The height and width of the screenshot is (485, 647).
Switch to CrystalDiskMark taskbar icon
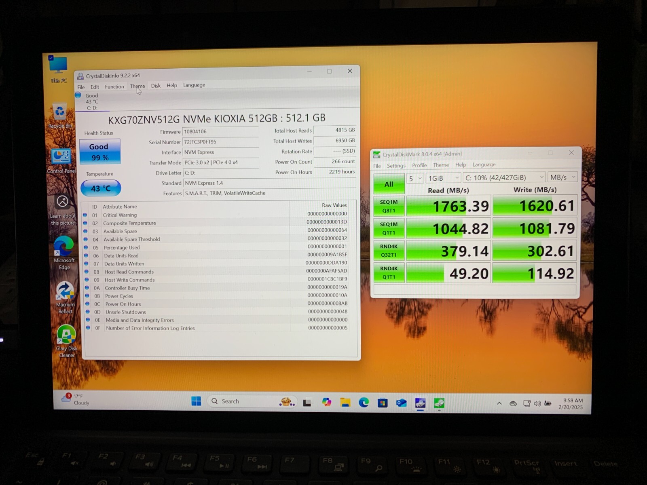point(439,403)
